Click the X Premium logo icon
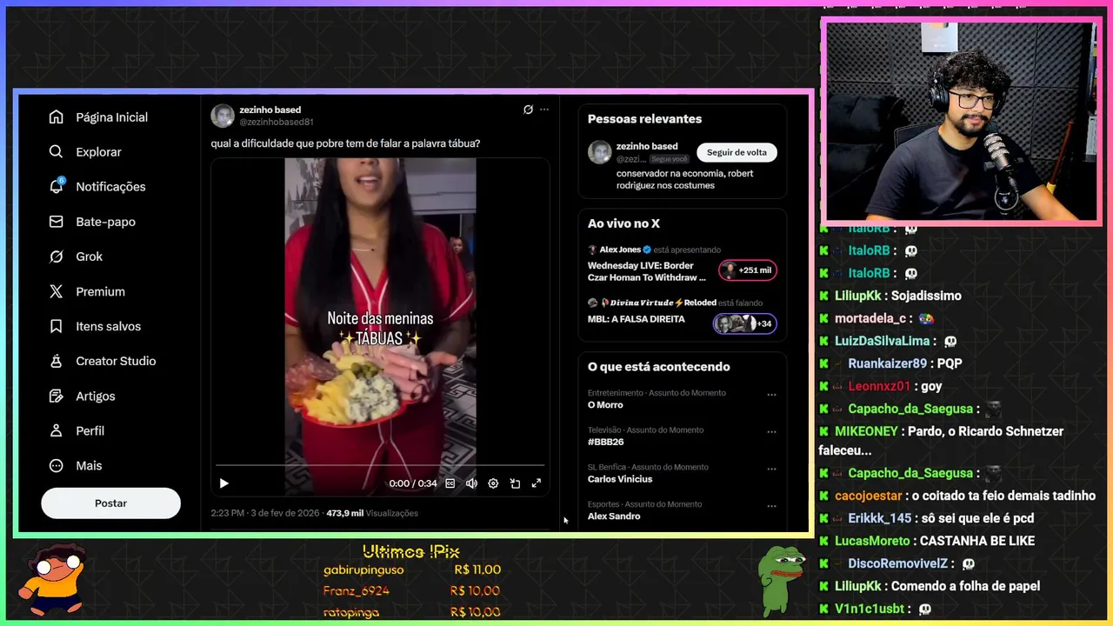Screen dimensions: 1113x626 click(57, 291)
